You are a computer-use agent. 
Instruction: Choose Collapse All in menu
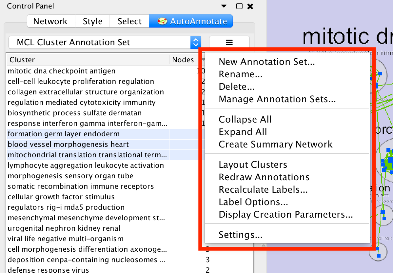[245, 119]
